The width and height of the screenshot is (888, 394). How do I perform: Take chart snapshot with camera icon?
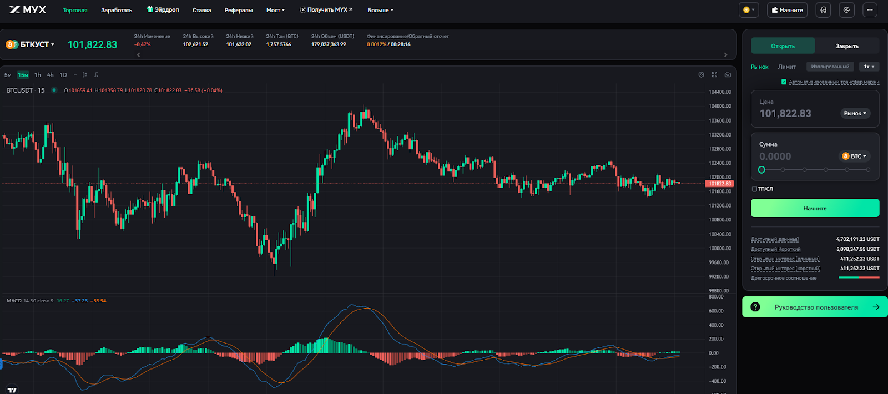point(728,75)
